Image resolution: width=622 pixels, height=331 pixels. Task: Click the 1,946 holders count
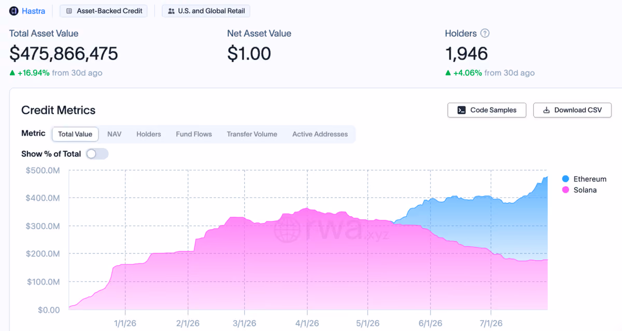(x=466, y=53)
